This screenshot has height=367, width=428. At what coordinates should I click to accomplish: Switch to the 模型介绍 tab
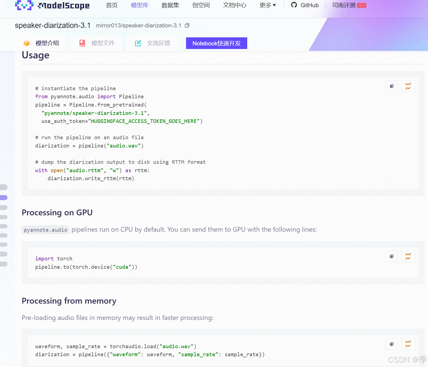(x=41, y=43)
